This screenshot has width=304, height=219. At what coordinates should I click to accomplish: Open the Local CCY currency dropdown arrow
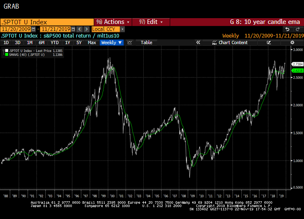pyautogui.click(x=122, y=29)
